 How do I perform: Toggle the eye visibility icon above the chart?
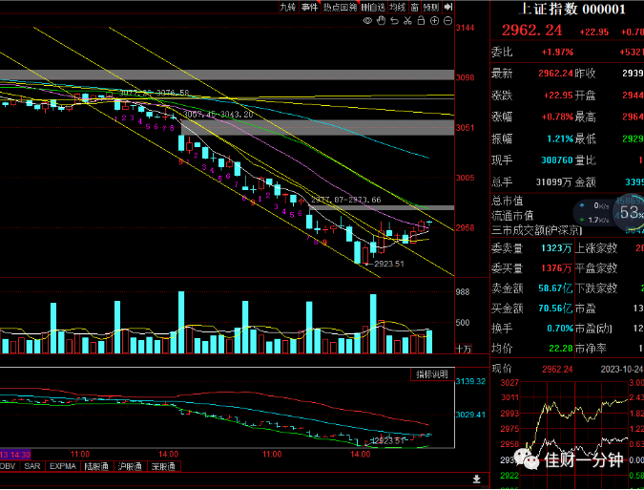pos(367,21)
